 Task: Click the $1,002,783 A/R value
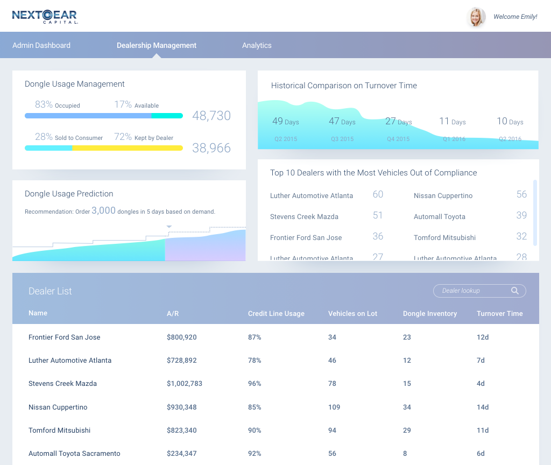click(185, 383)
